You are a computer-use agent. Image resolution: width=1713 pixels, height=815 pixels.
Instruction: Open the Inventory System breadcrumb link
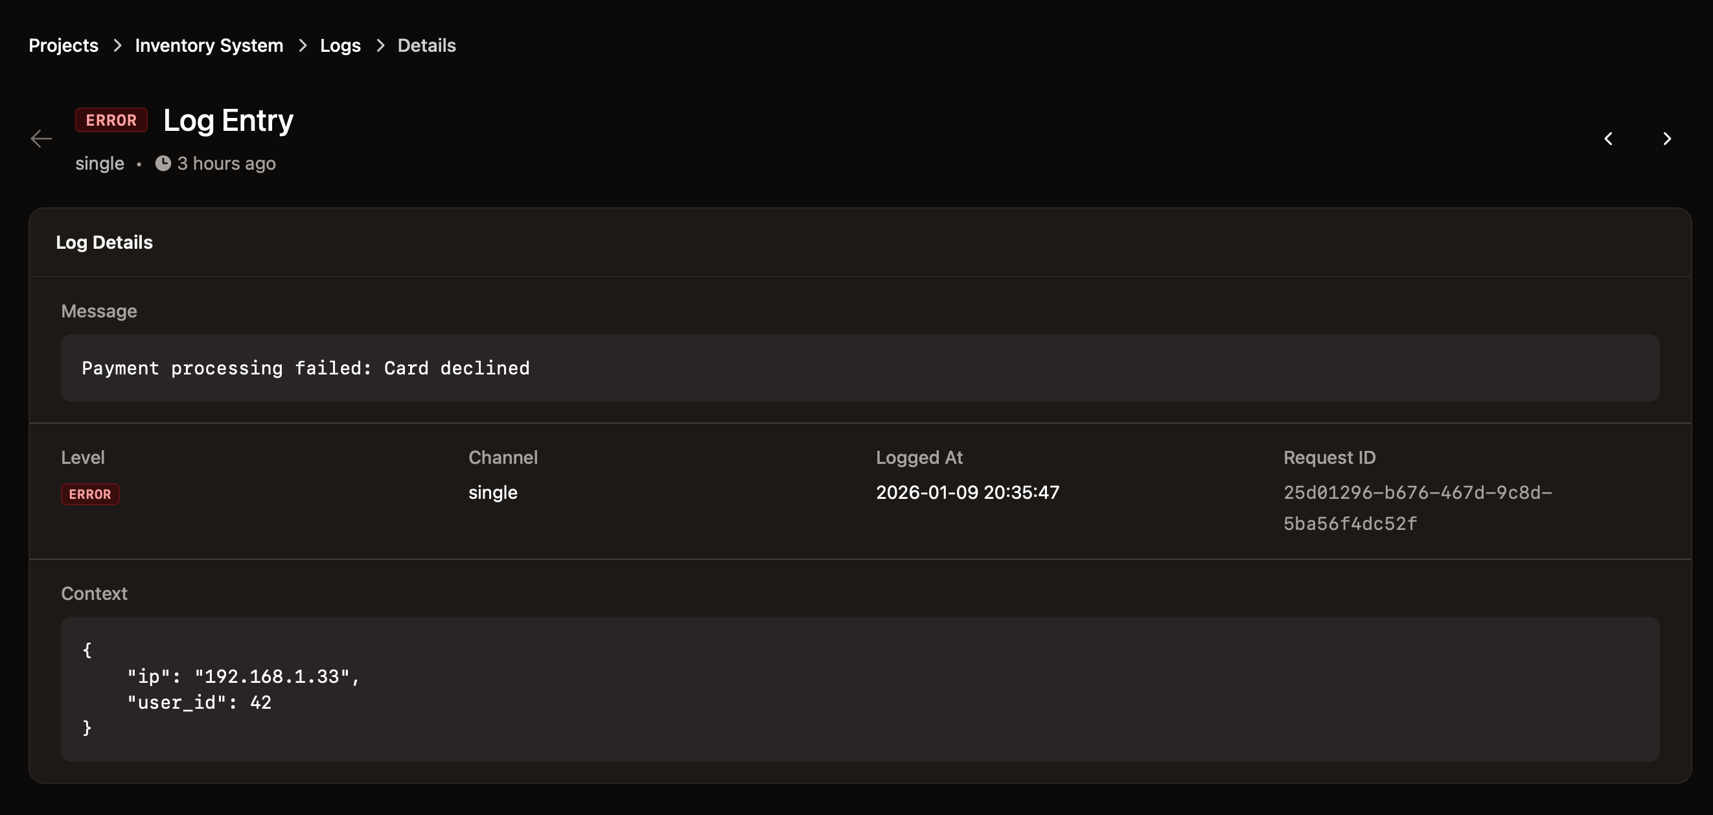(x=209, y=45)
